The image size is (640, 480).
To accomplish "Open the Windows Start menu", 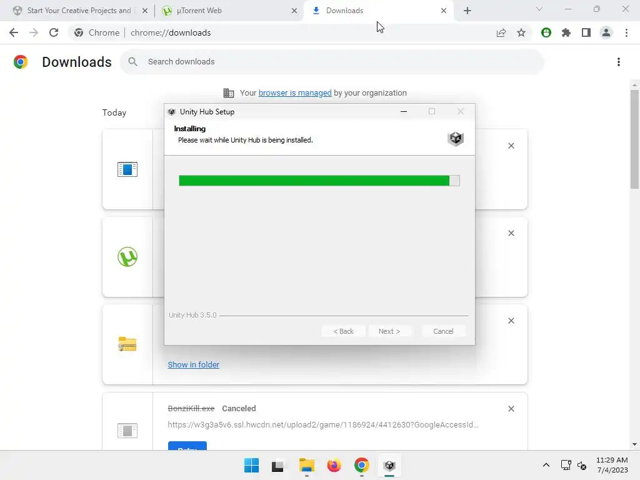I will 251,465.
